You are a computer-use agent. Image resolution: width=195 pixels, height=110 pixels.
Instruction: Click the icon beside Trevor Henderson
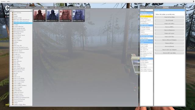(13, 101)
